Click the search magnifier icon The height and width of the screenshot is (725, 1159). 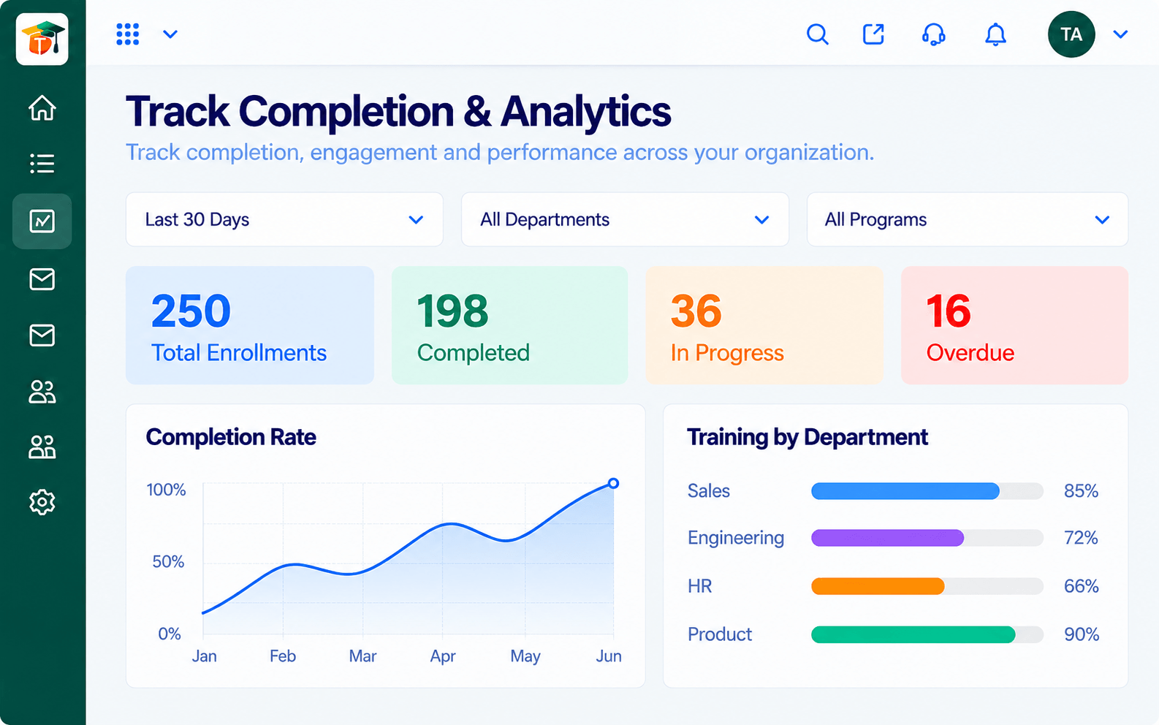[818, 34]
